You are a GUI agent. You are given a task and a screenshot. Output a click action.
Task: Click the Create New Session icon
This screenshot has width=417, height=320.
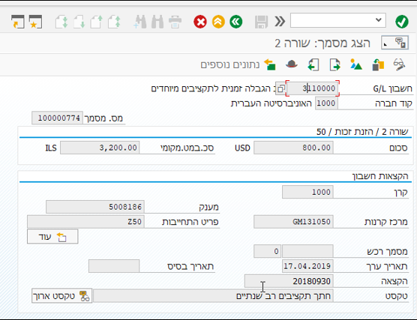click(18, 22)
